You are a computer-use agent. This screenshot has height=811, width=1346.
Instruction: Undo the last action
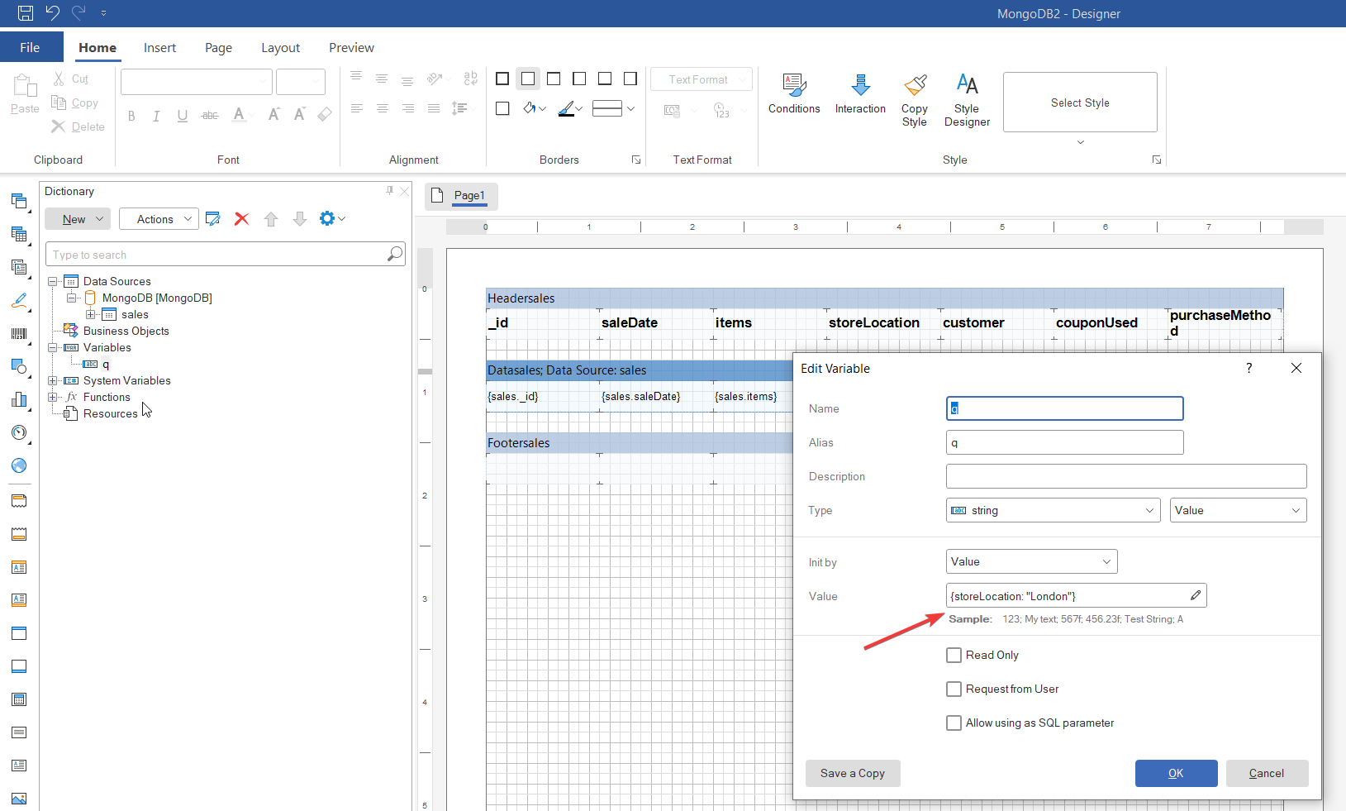[52, 13]
